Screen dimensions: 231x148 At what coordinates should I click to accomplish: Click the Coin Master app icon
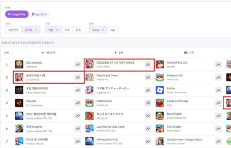[160, 128]
